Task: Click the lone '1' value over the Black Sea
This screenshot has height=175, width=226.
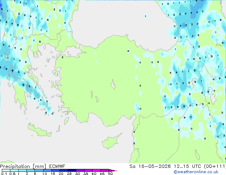Action: click(x=145, y=16)
